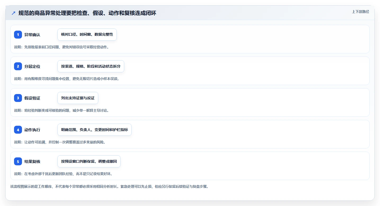Screen dimensions: 380x206
Task: Click the 假设验证 step title
Action: 32,98
